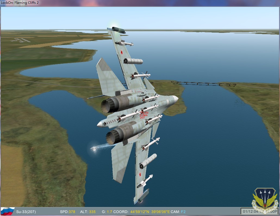Viewport: 280px width, 216px height.
Task: Click the CAM F2 camera indicator
Action: [x=178, y=212]
